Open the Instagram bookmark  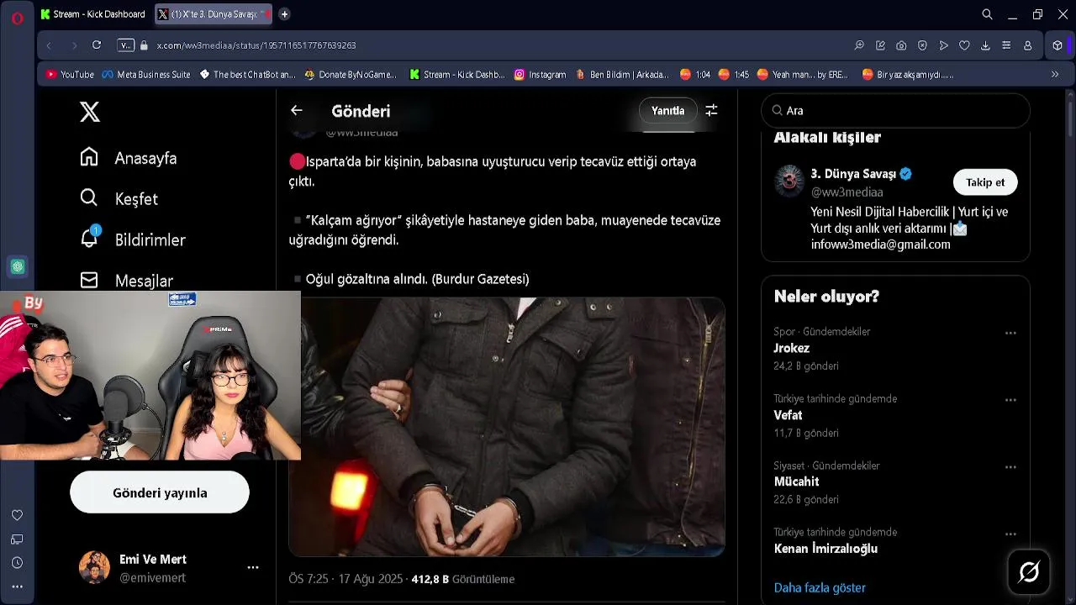pos(540,75)
